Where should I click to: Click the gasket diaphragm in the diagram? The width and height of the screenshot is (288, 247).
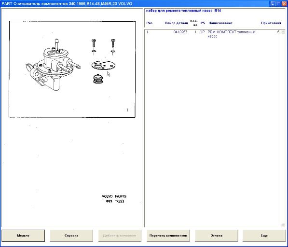click(103, 66)
